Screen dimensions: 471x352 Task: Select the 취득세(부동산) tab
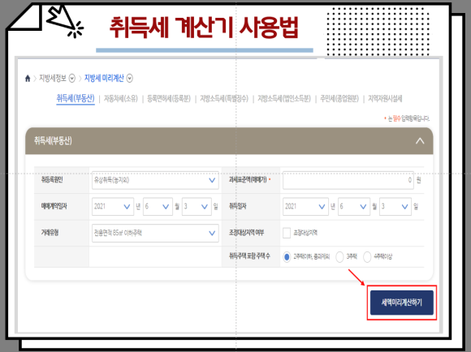pos(76,98)
